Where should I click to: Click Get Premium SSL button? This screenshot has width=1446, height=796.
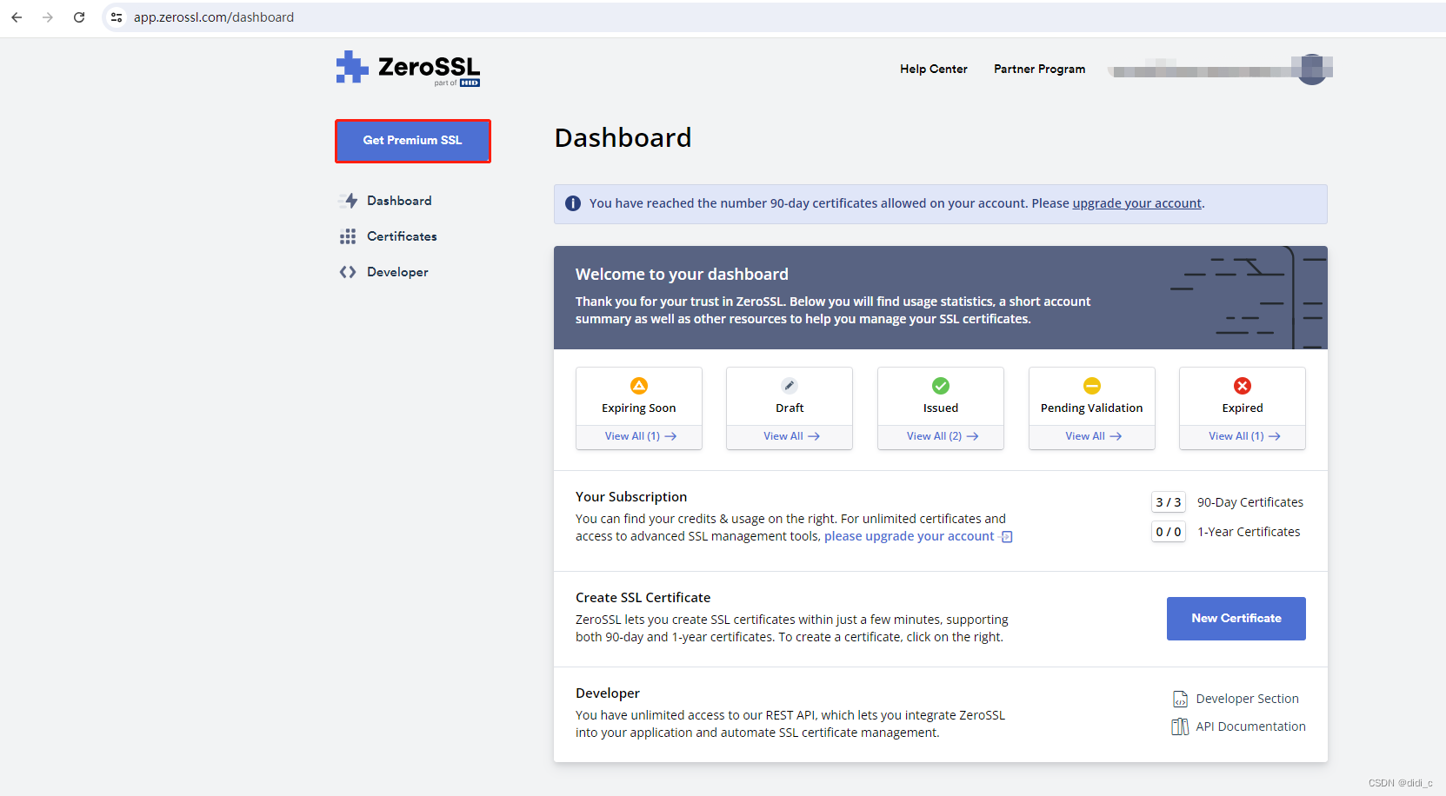click(413, 141)
